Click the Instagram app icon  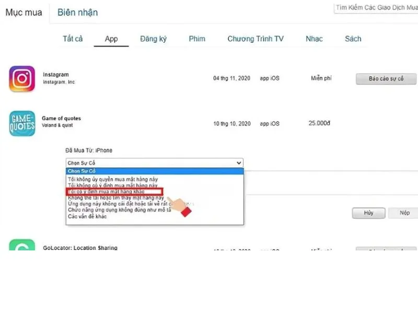(x=22, y=79)
